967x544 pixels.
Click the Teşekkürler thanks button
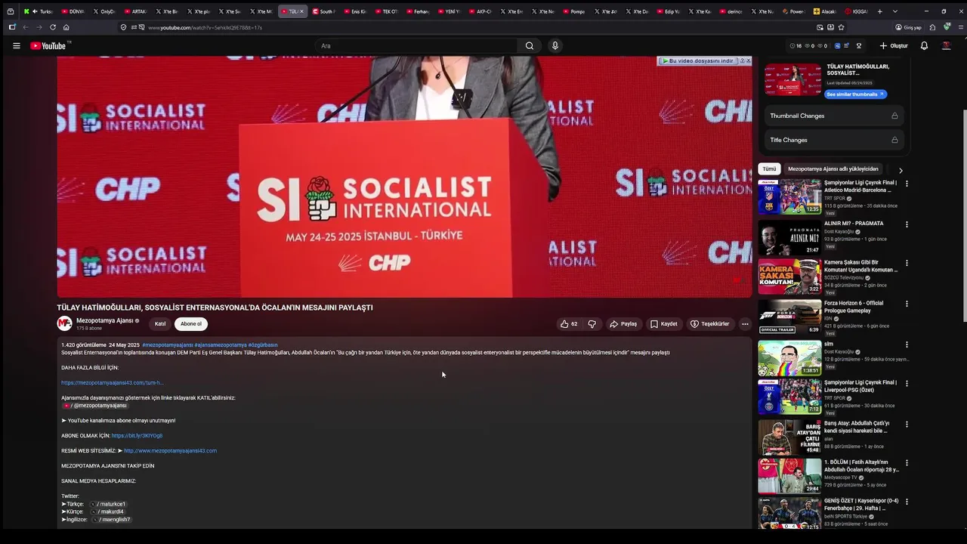point(710,324)
